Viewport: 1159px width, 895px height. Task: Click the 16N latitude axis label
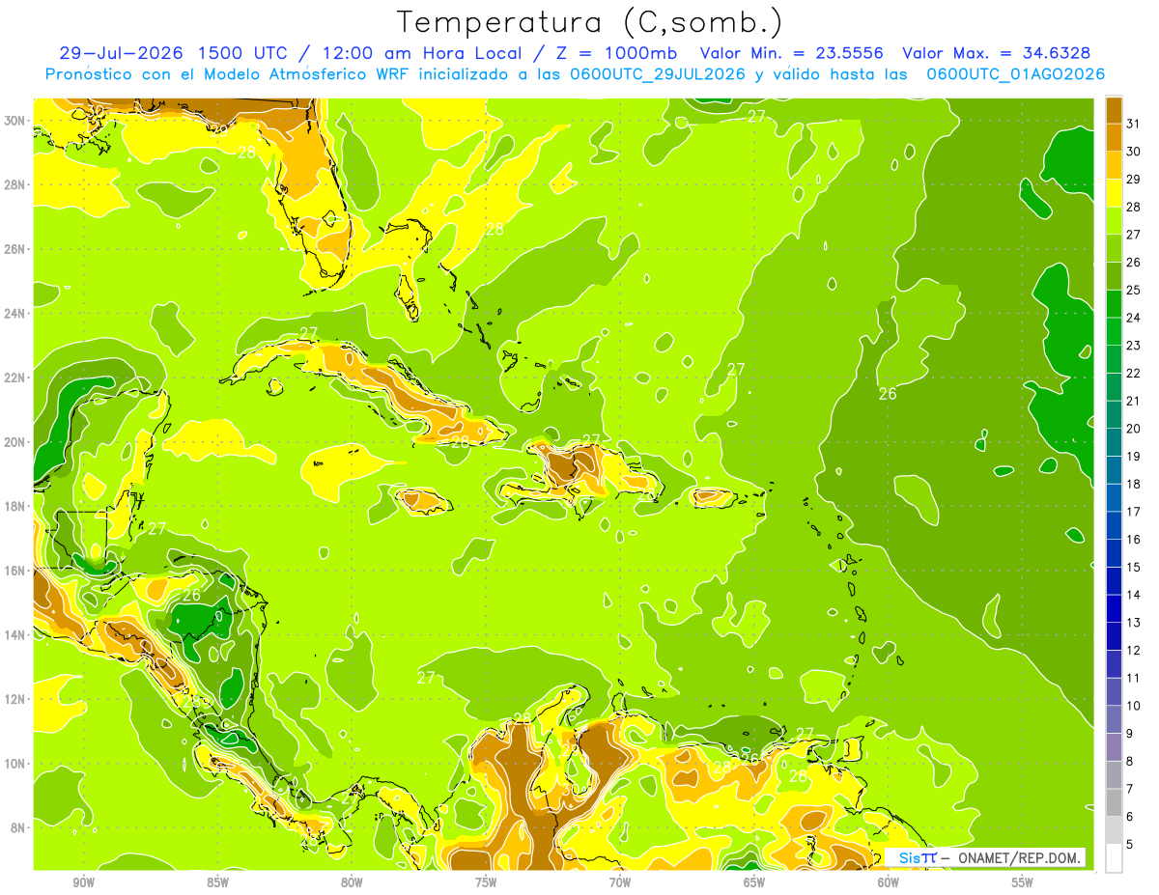pyautogui.click(x=16, y=571)
